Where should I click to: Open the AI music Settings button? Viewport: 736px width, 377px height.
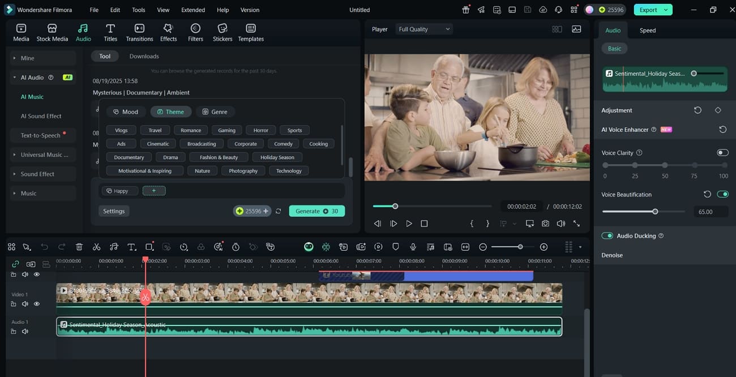point(114,211)
